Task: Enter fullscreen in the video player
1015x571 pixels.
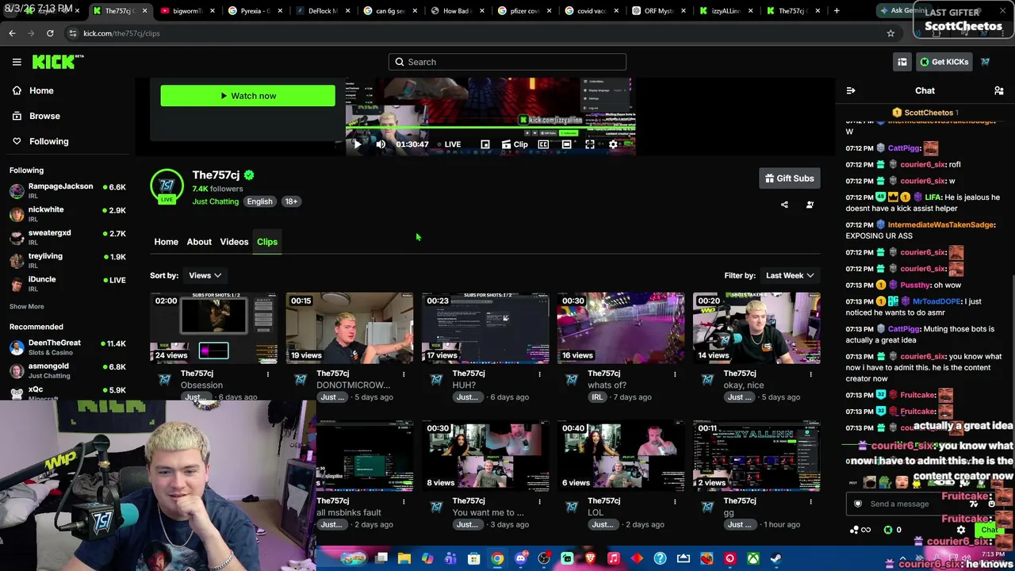Action: point(590,144)
